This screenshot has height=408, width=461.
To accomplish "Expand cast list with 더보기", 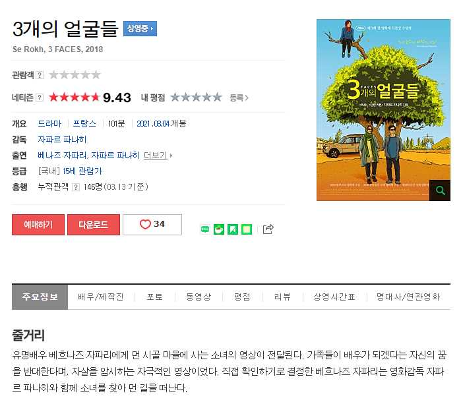I will [x=158, y=155].
